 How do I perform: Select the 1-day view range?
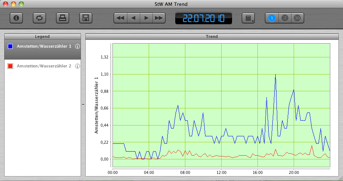pos(272,18)
